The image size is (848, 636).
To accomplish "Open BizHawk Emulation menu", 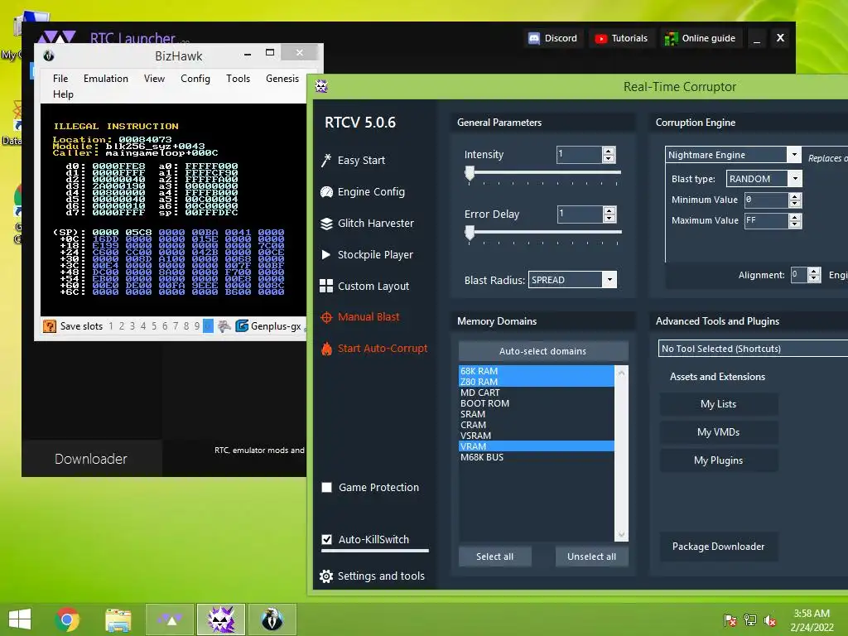I will [106, 79].
